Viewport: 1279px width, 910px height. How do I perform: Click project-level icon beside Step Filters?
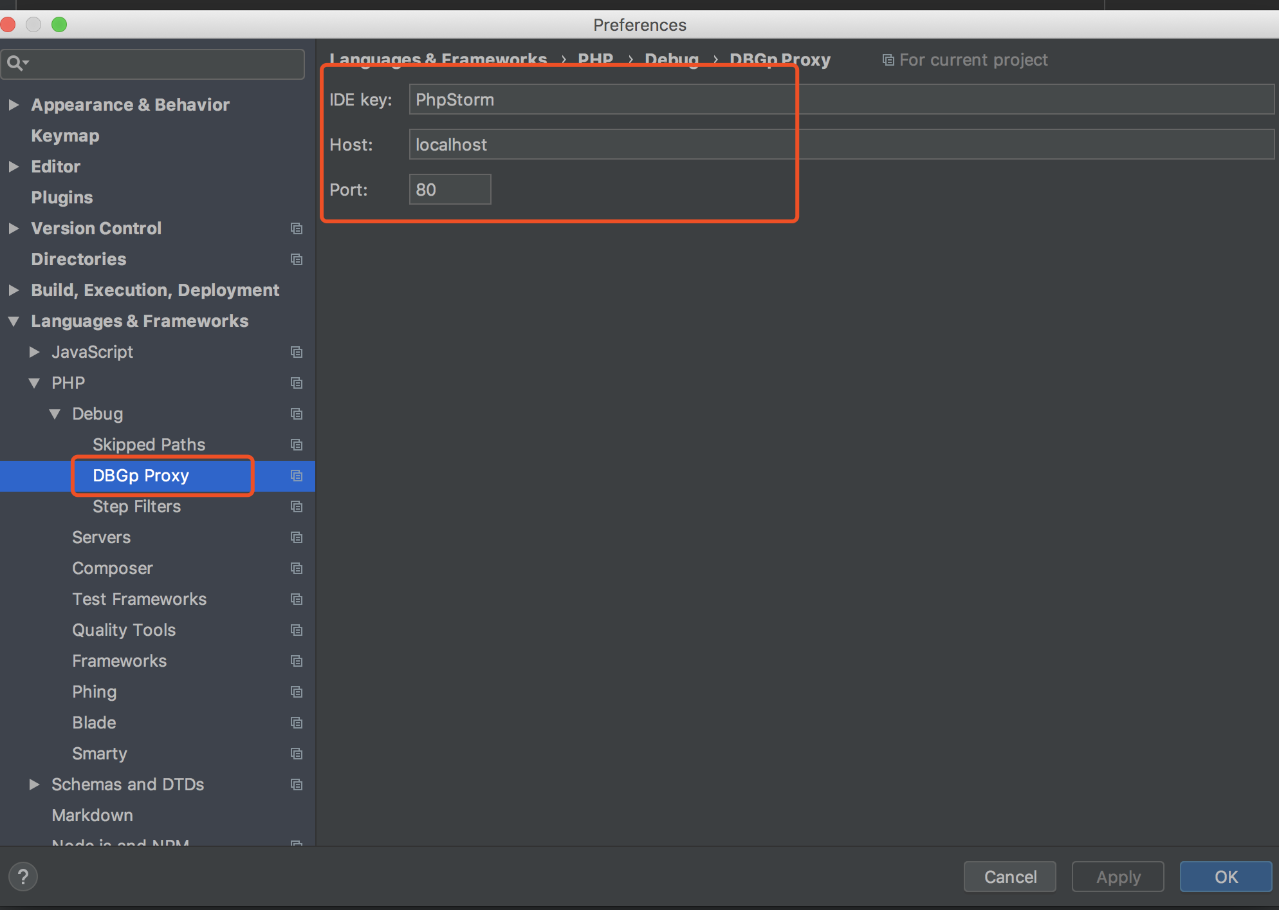(297, 506)
